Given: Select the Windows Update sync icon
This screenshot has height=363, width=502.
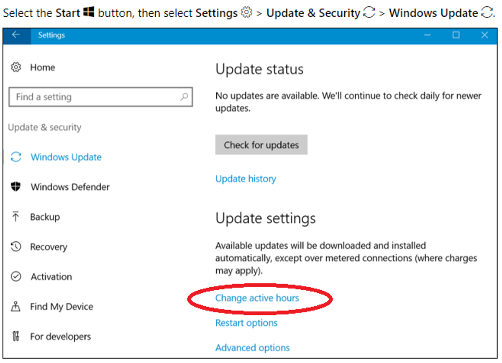Looking at the screenshot, I should (16, 157).
